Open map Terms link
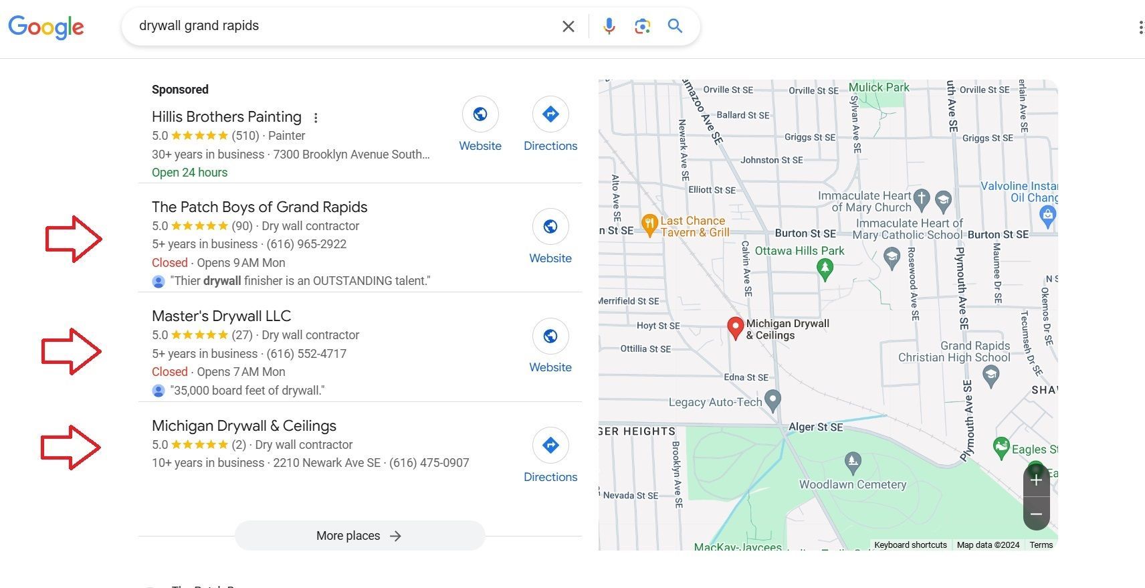The image size is (1145, 588). (x=1041, y=545)
